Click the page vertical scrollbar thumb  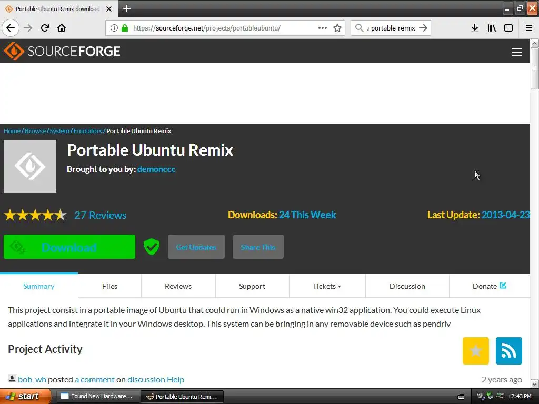point(535,68)
